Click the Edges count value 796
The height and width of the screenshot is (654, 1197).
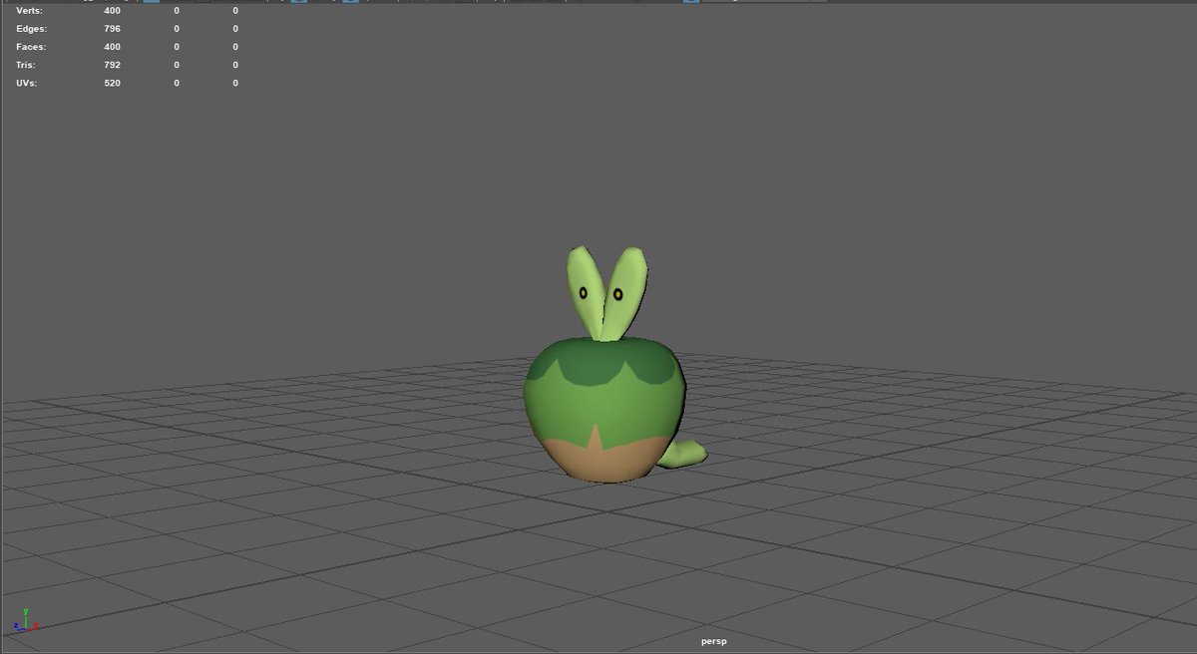[x=112, y=28]
